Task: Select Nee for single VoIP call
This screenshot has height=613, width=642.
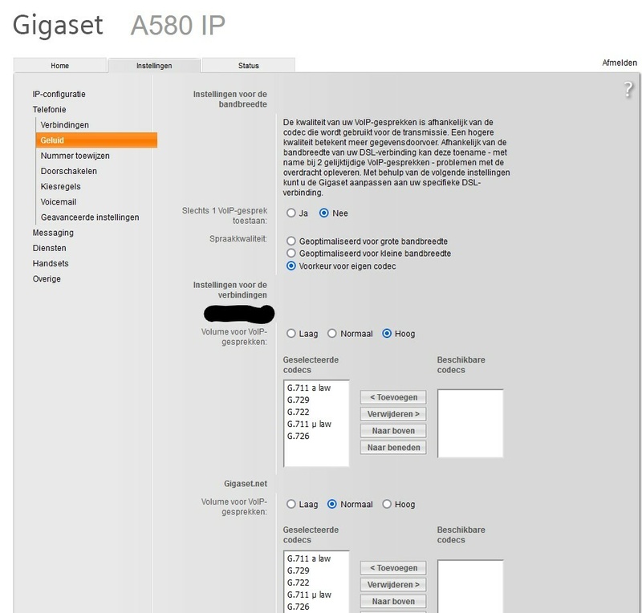Action: pos(324,213)
